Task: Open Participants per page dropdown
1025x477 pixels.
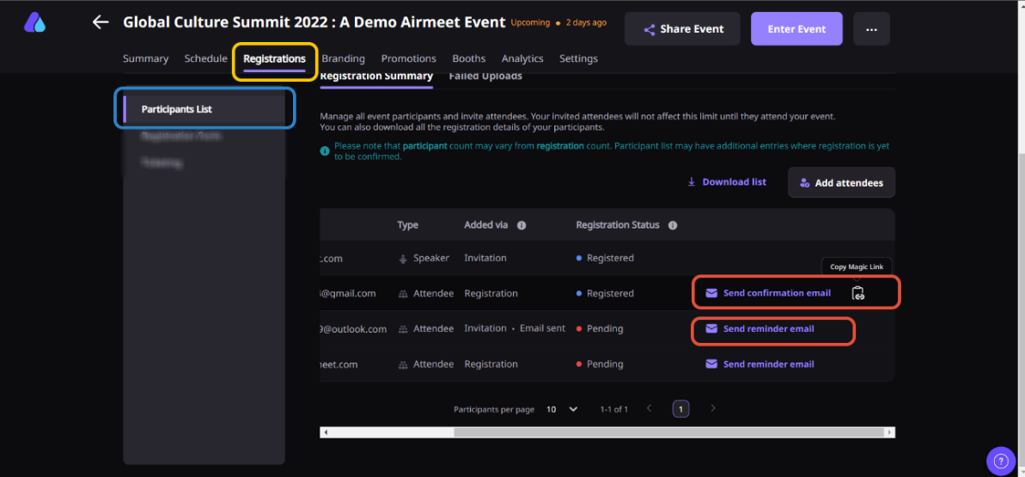Action: click(562, 409)
